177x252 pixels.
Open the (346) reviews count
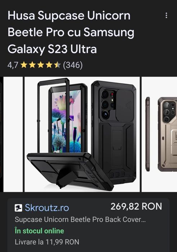[73, 65]
